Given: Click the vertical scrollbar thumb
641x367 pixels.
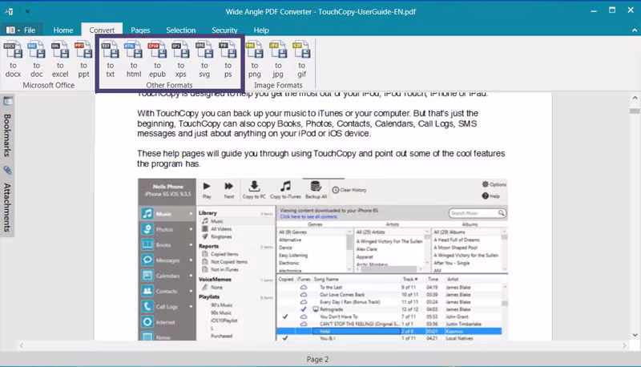Looking at the screenshot, I should 635,111.
